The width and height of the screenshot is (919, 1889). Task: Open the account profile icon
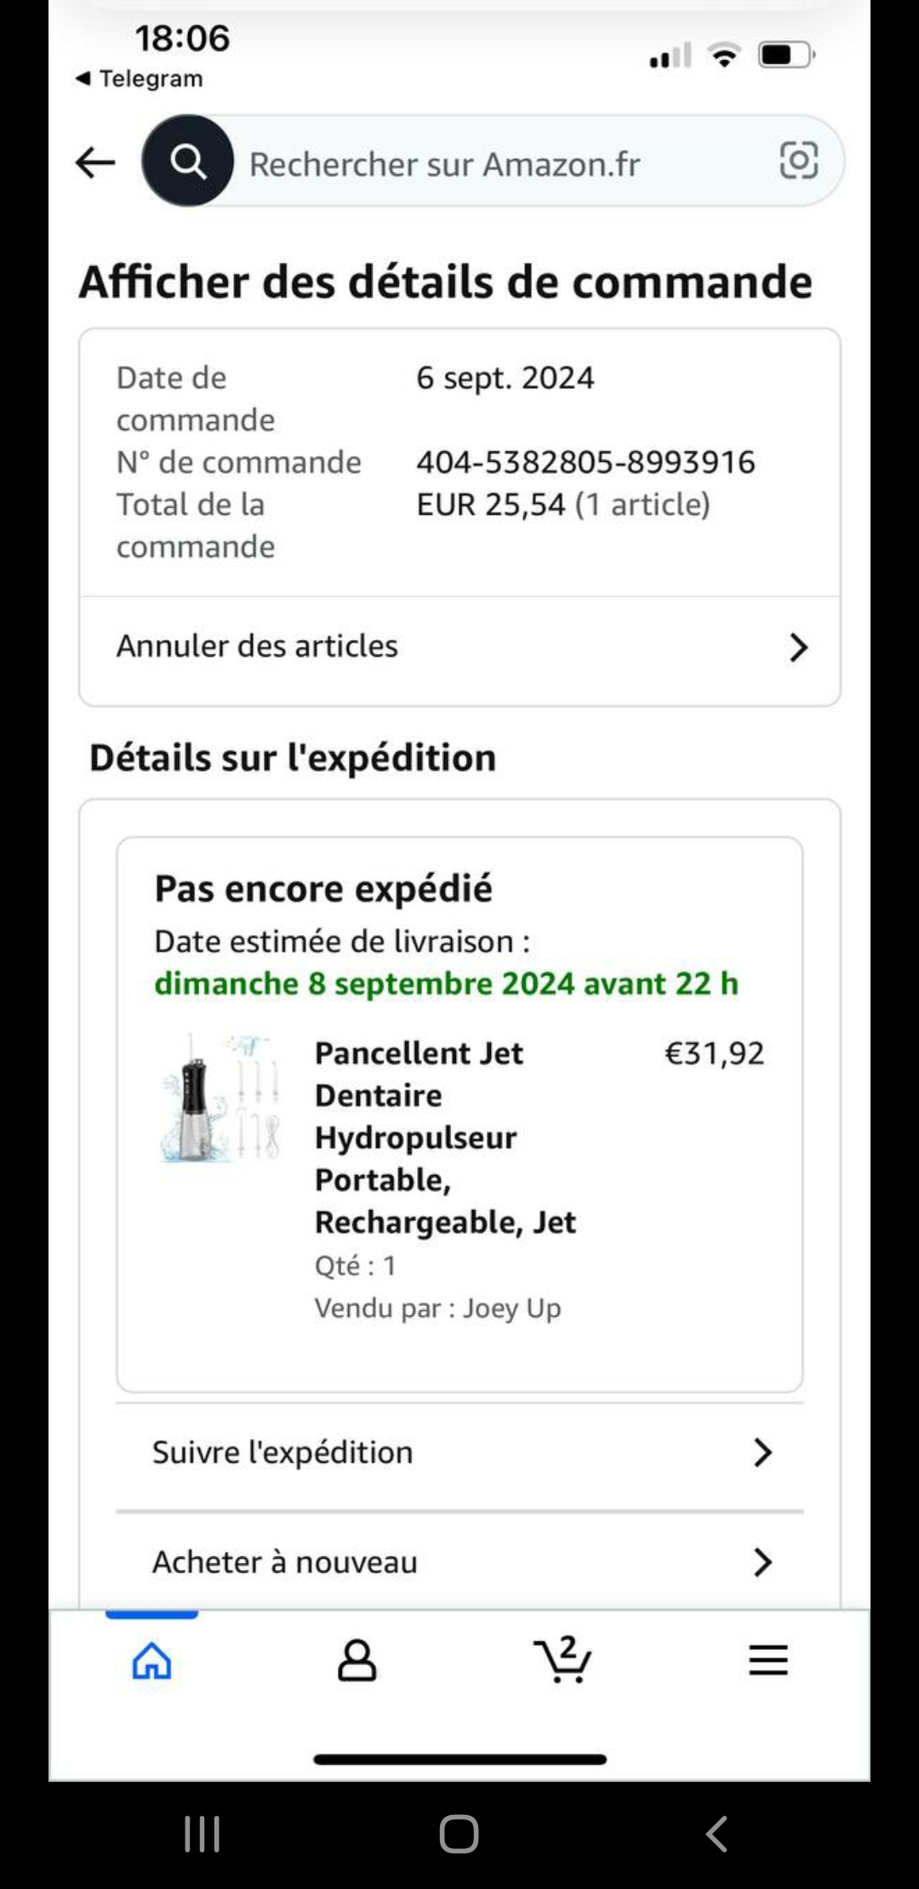[357, 1660]
